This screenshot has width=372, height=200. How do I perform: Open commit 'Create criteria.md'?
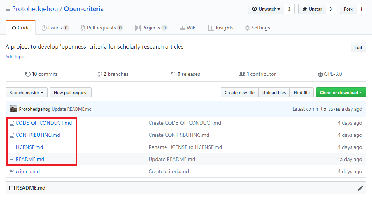point(169,171)
